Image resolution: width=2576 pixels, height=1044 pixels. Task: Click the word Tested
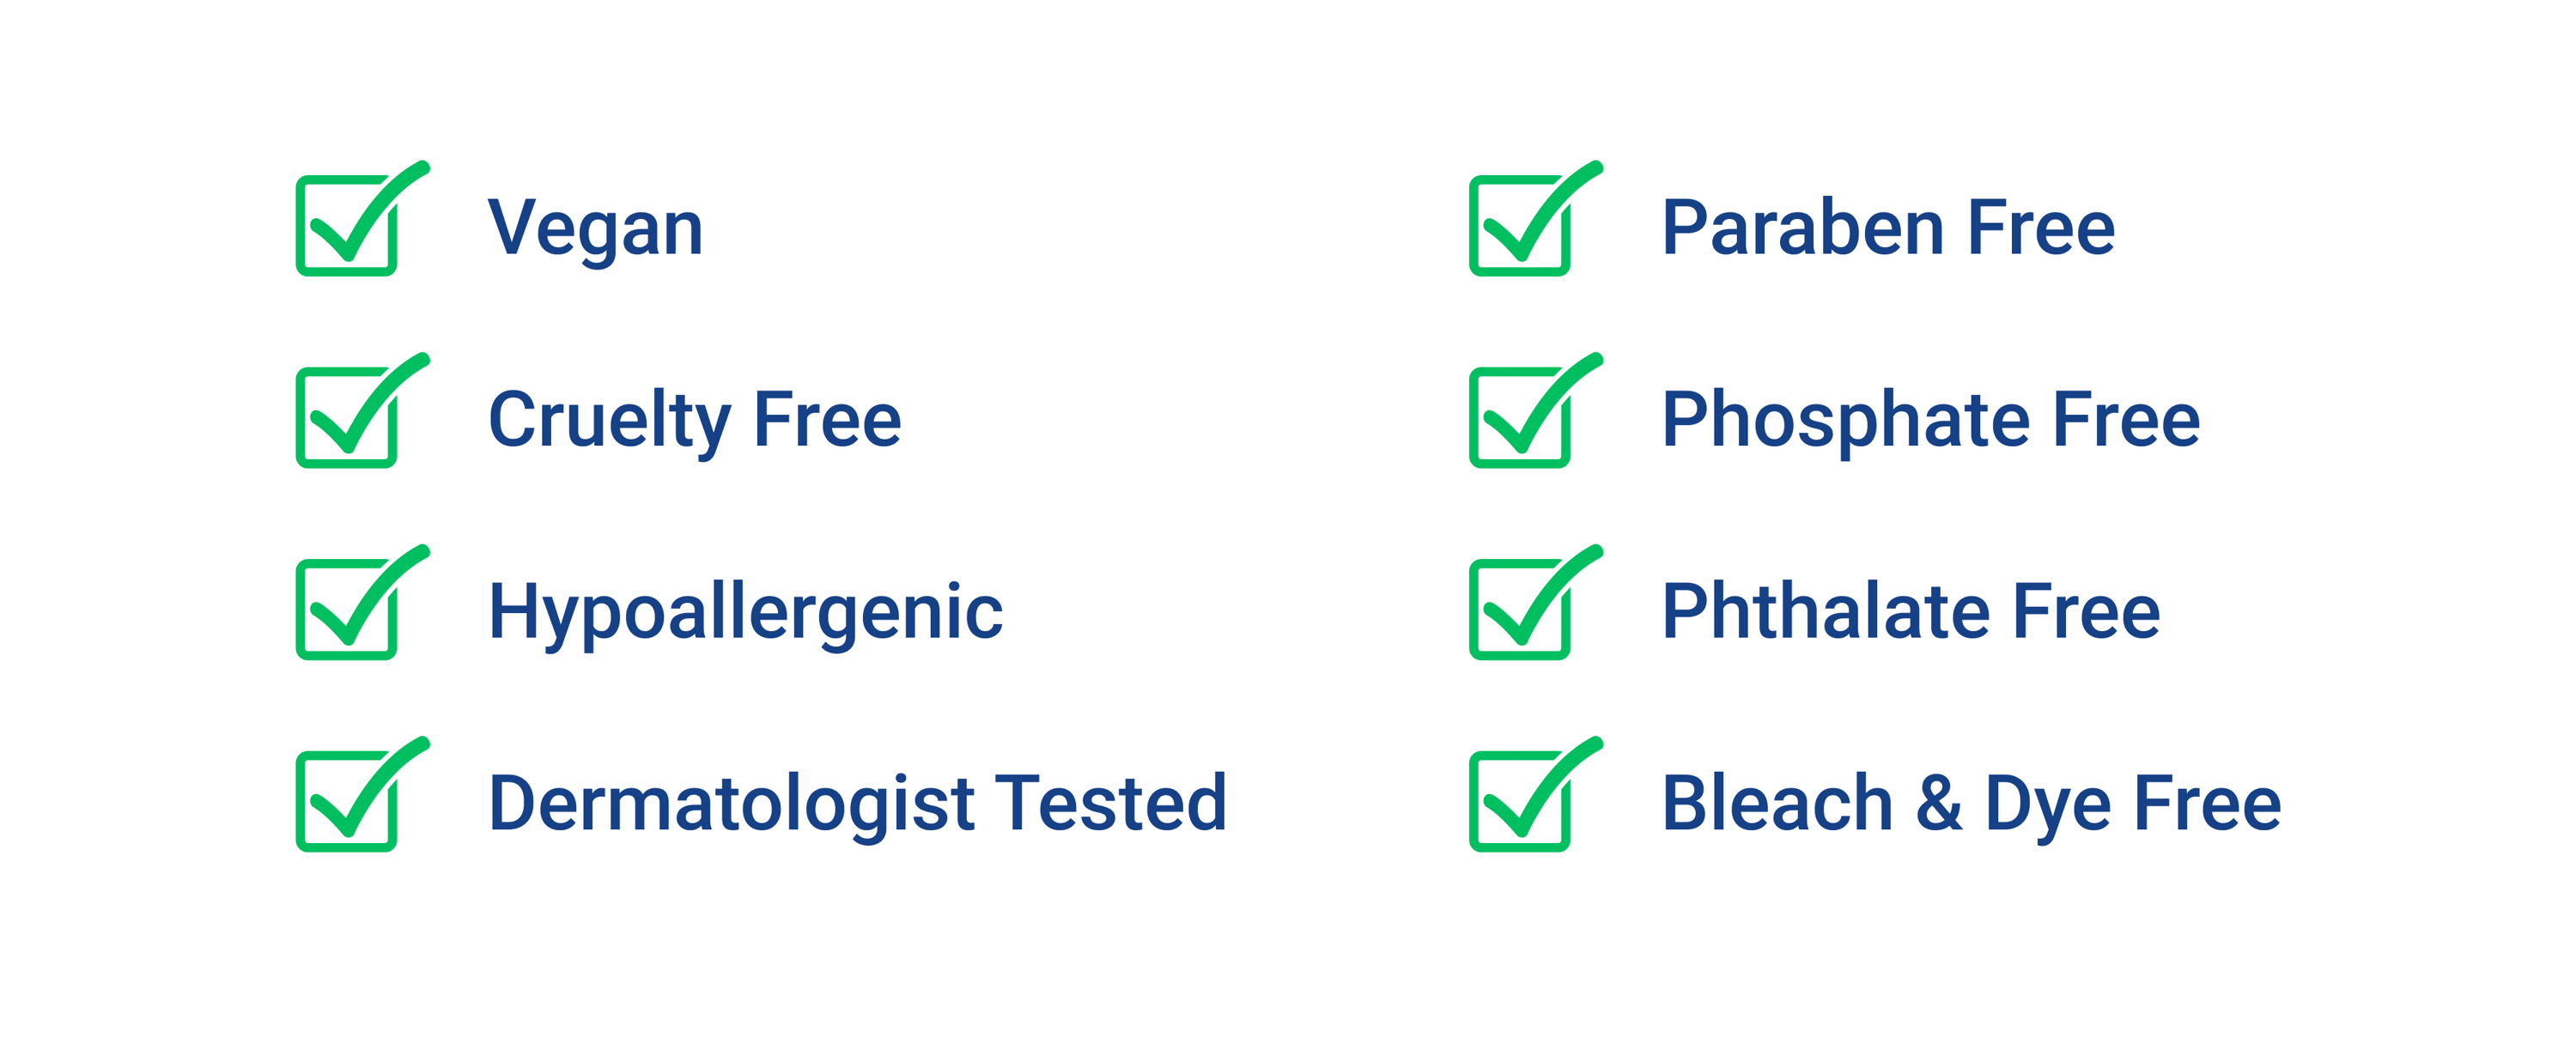pyautogui.click(x=1111, y=802)
